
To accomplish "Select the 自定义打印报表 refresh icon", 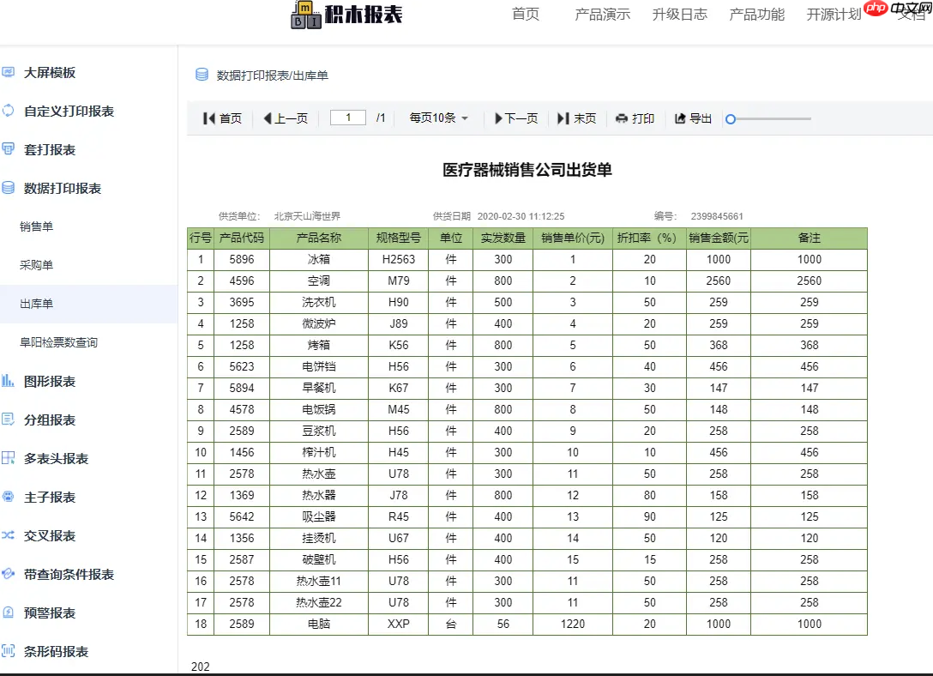I will pos(9,111).
